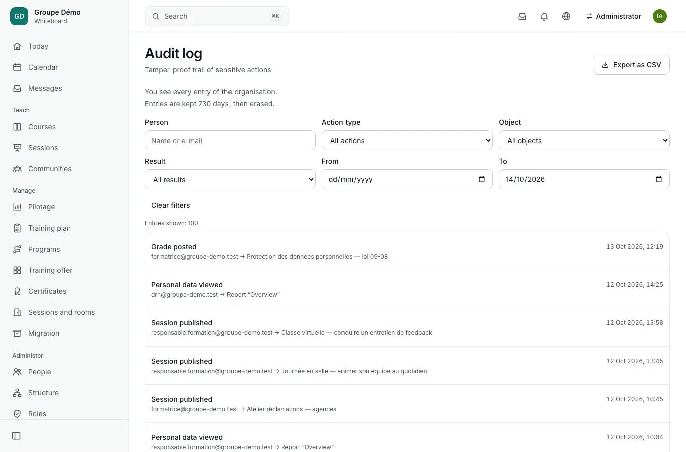Select Session published entry for Atelier réclamations
686x452 pixels.
pyautogui.click(x=407, y=404)
